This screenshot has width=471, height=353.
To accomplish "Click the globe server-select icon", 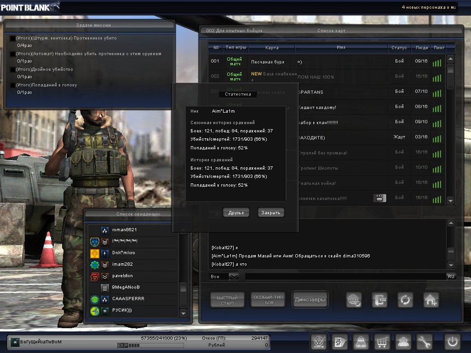I will [x=354, y=300].
